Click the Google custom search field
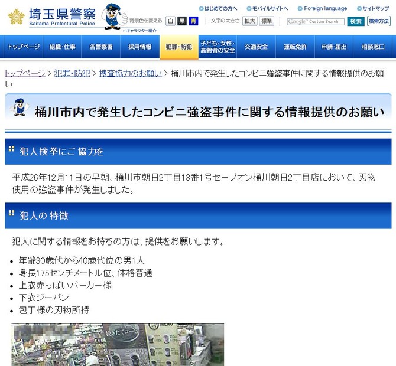The width and height of the screenshot is (396, 366). 315,21
